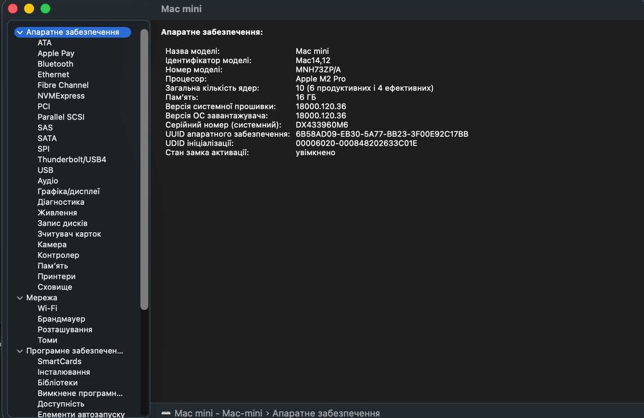
Task: Select Живлення in the sidebar
Action: [x=57, y=213]
